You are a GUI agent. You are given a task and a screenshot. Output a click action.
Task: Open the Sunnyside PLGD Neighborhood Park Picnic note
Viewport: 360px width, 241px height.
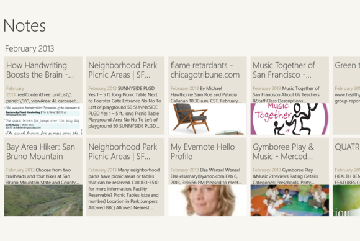click(125, 95)
